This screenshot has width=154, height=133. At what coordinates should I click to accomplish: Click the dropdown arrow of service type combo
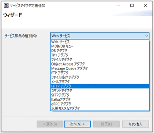coord(147,36)
